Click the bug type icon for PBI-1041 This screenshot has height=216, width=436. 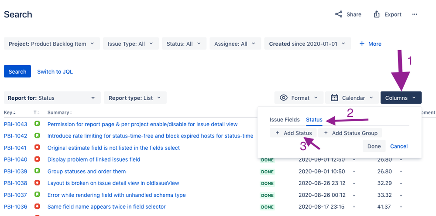coord(37,147)
